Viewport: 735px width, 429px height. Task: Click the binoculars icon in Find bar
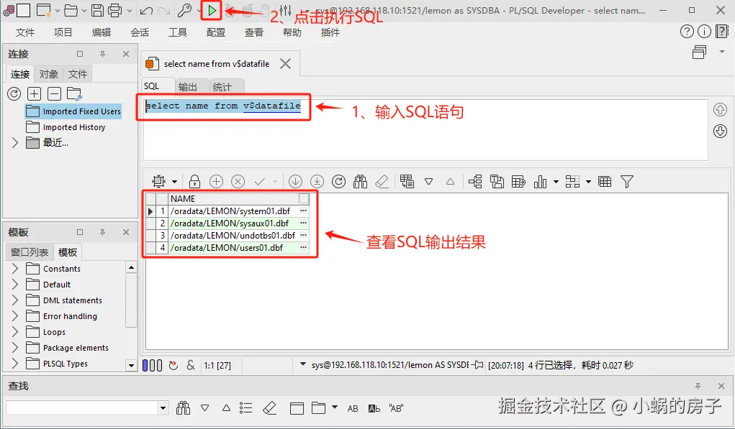(184, 408)
